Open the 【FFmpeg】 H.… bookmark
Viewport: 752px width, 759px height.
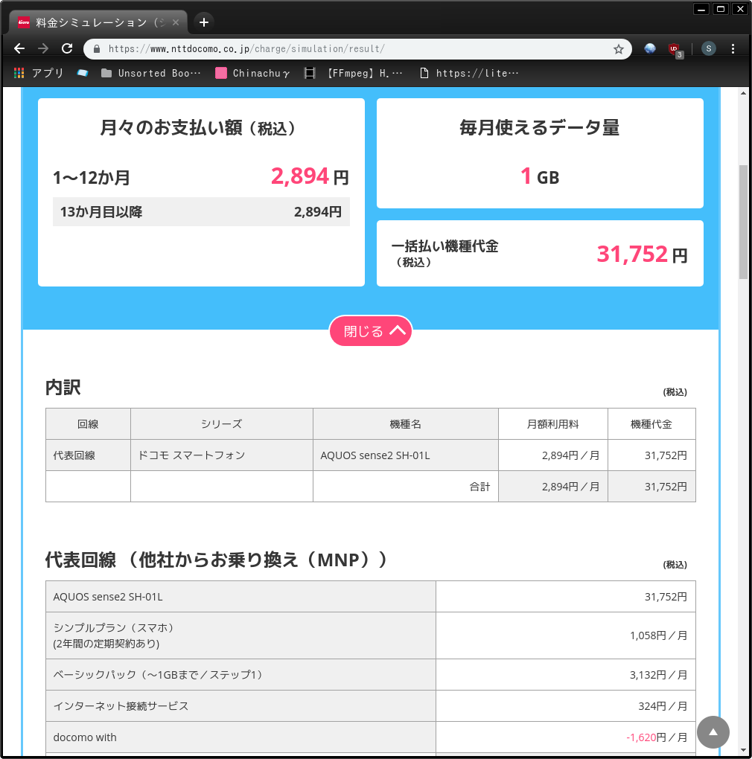point(353,73)
